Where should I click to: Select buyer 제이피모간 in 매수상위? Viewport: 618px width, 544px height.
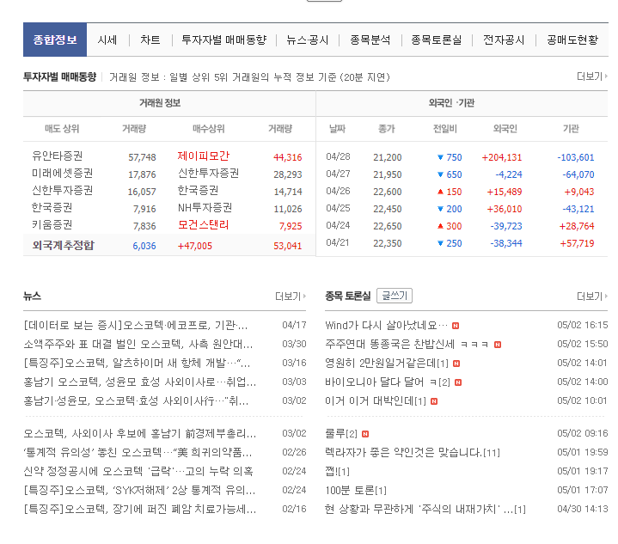click(x=204, y=156)
